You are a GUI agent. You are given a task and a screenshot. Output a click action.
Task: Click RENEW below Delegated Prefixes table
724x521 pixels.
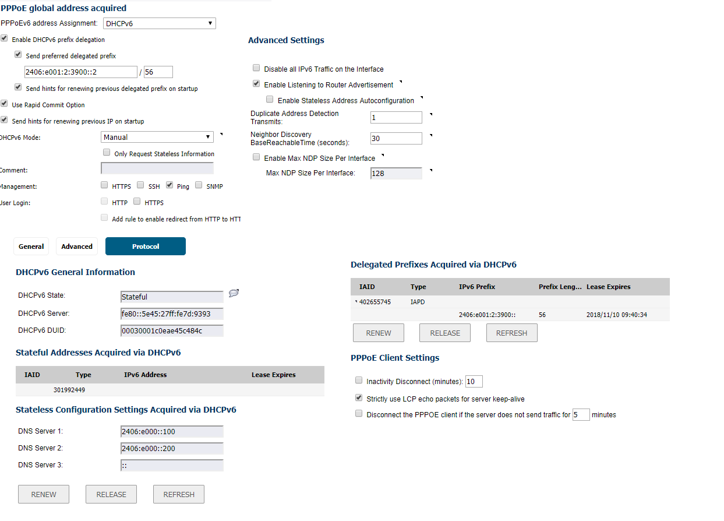point(379,333)
